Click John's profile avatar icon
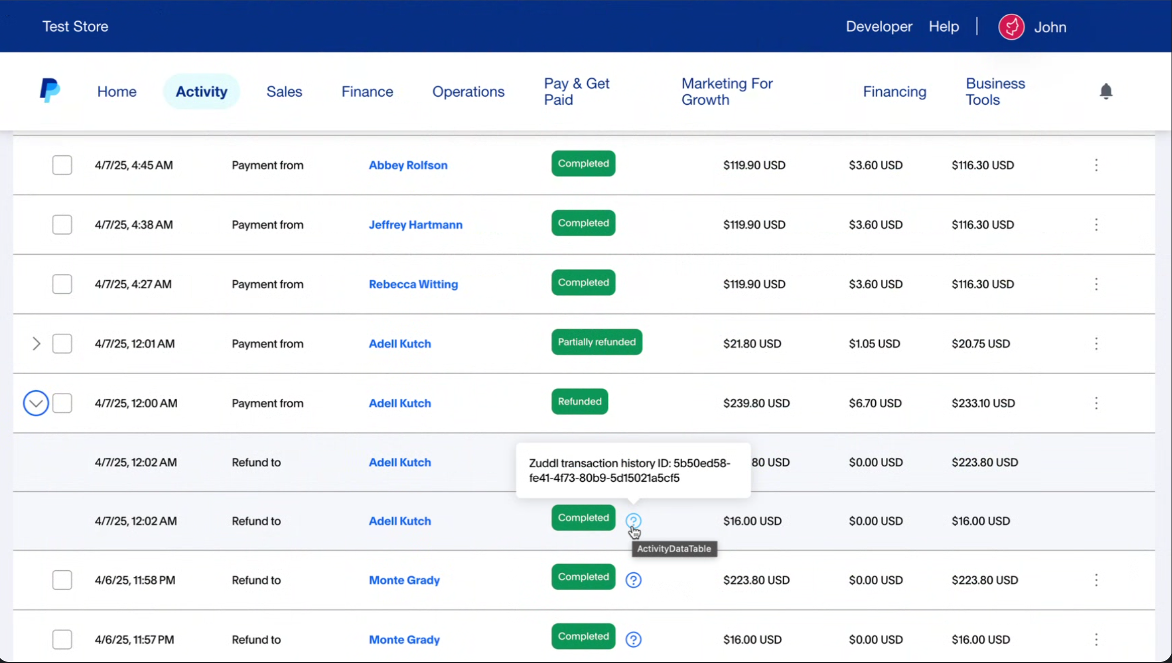Viewport: 1172px width, 663px height. [x=1011, y=27]
